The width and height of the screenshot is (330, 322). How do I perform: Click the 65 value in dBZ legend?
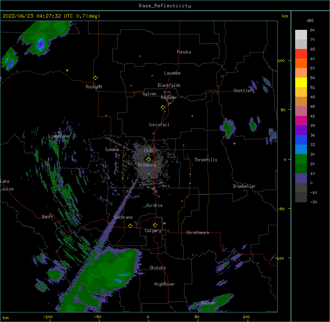[312, 49]
